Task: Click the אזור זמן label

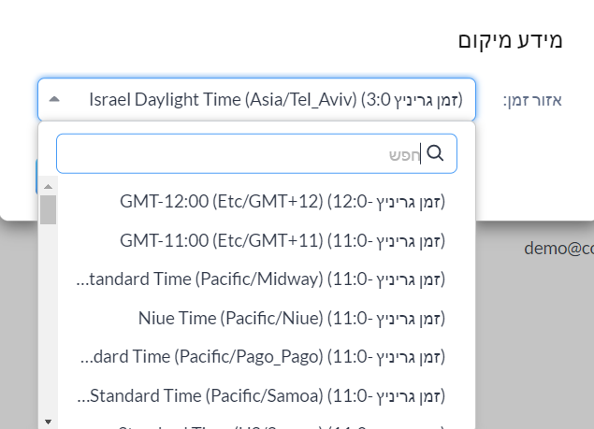Action: pos(532,100)
